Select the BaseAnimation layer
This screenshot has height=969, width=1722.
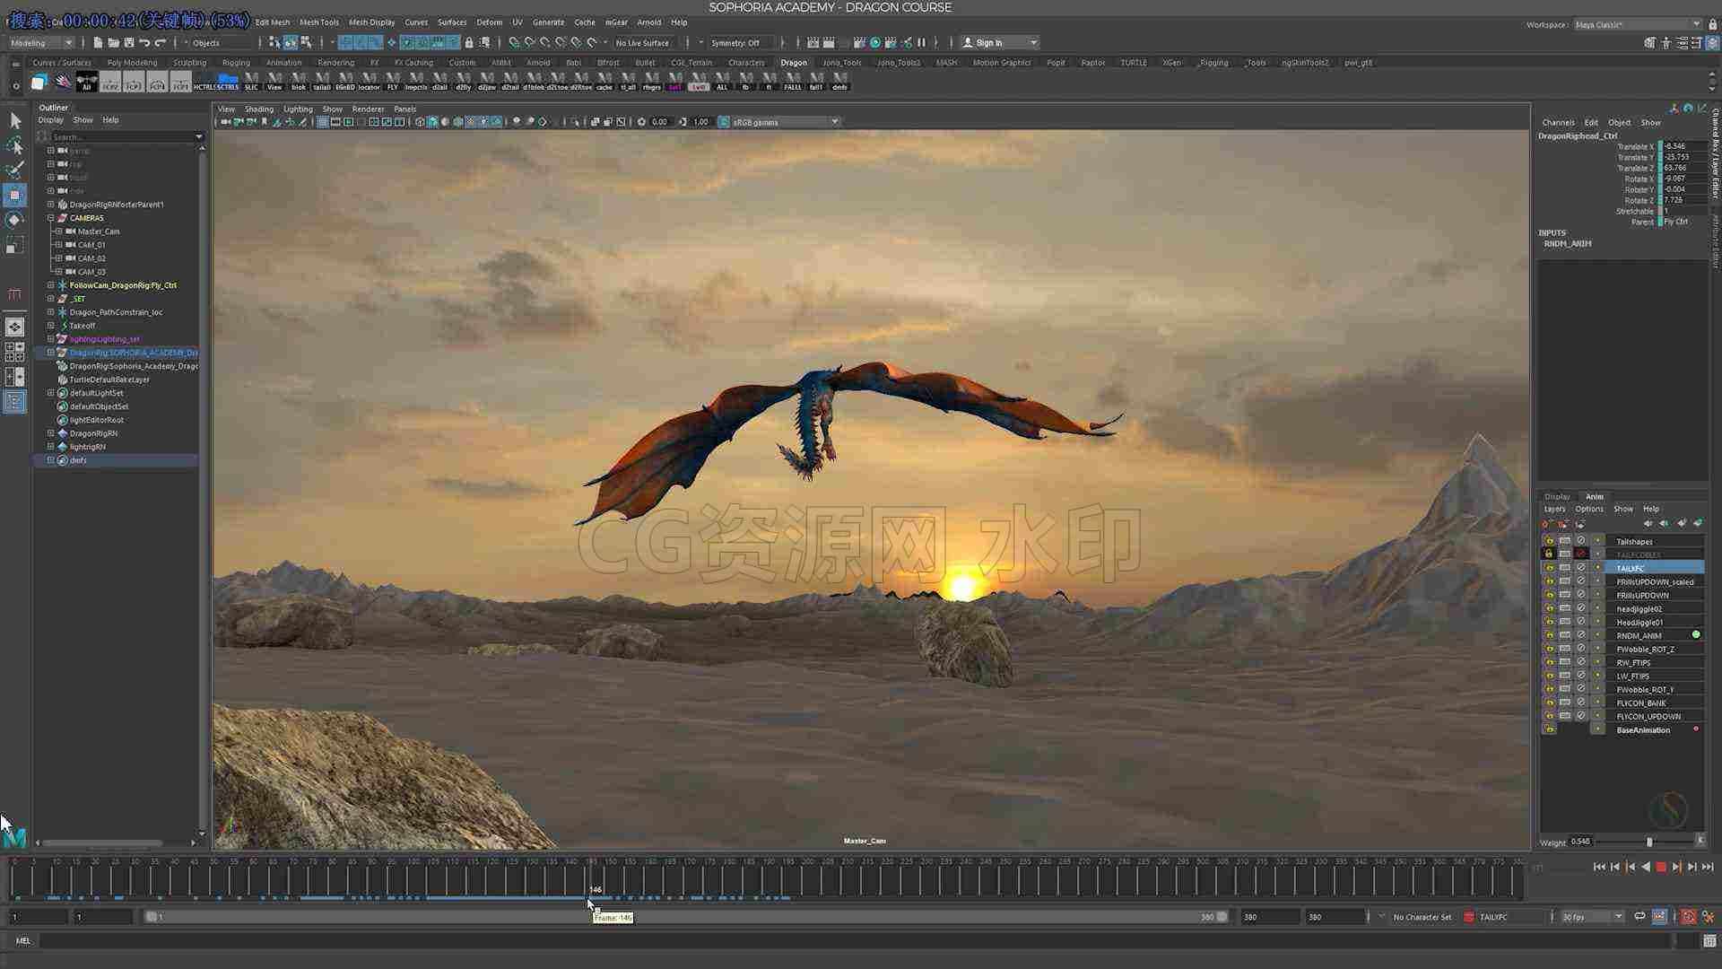point(1643,730)
